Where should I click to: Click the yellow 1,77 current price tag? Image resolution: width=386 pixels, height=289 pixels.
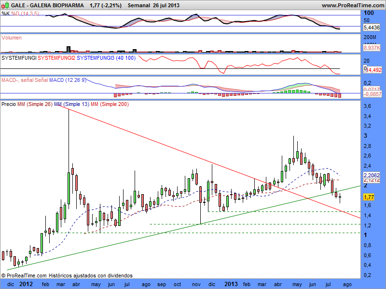point(369,197)
